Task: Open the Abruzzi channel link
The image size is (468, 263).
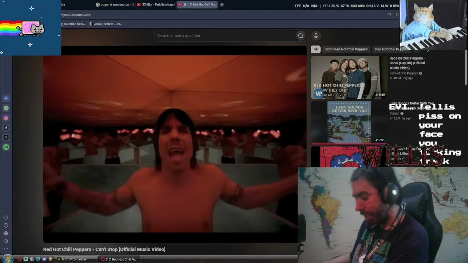Action: (x=395, y=113)
